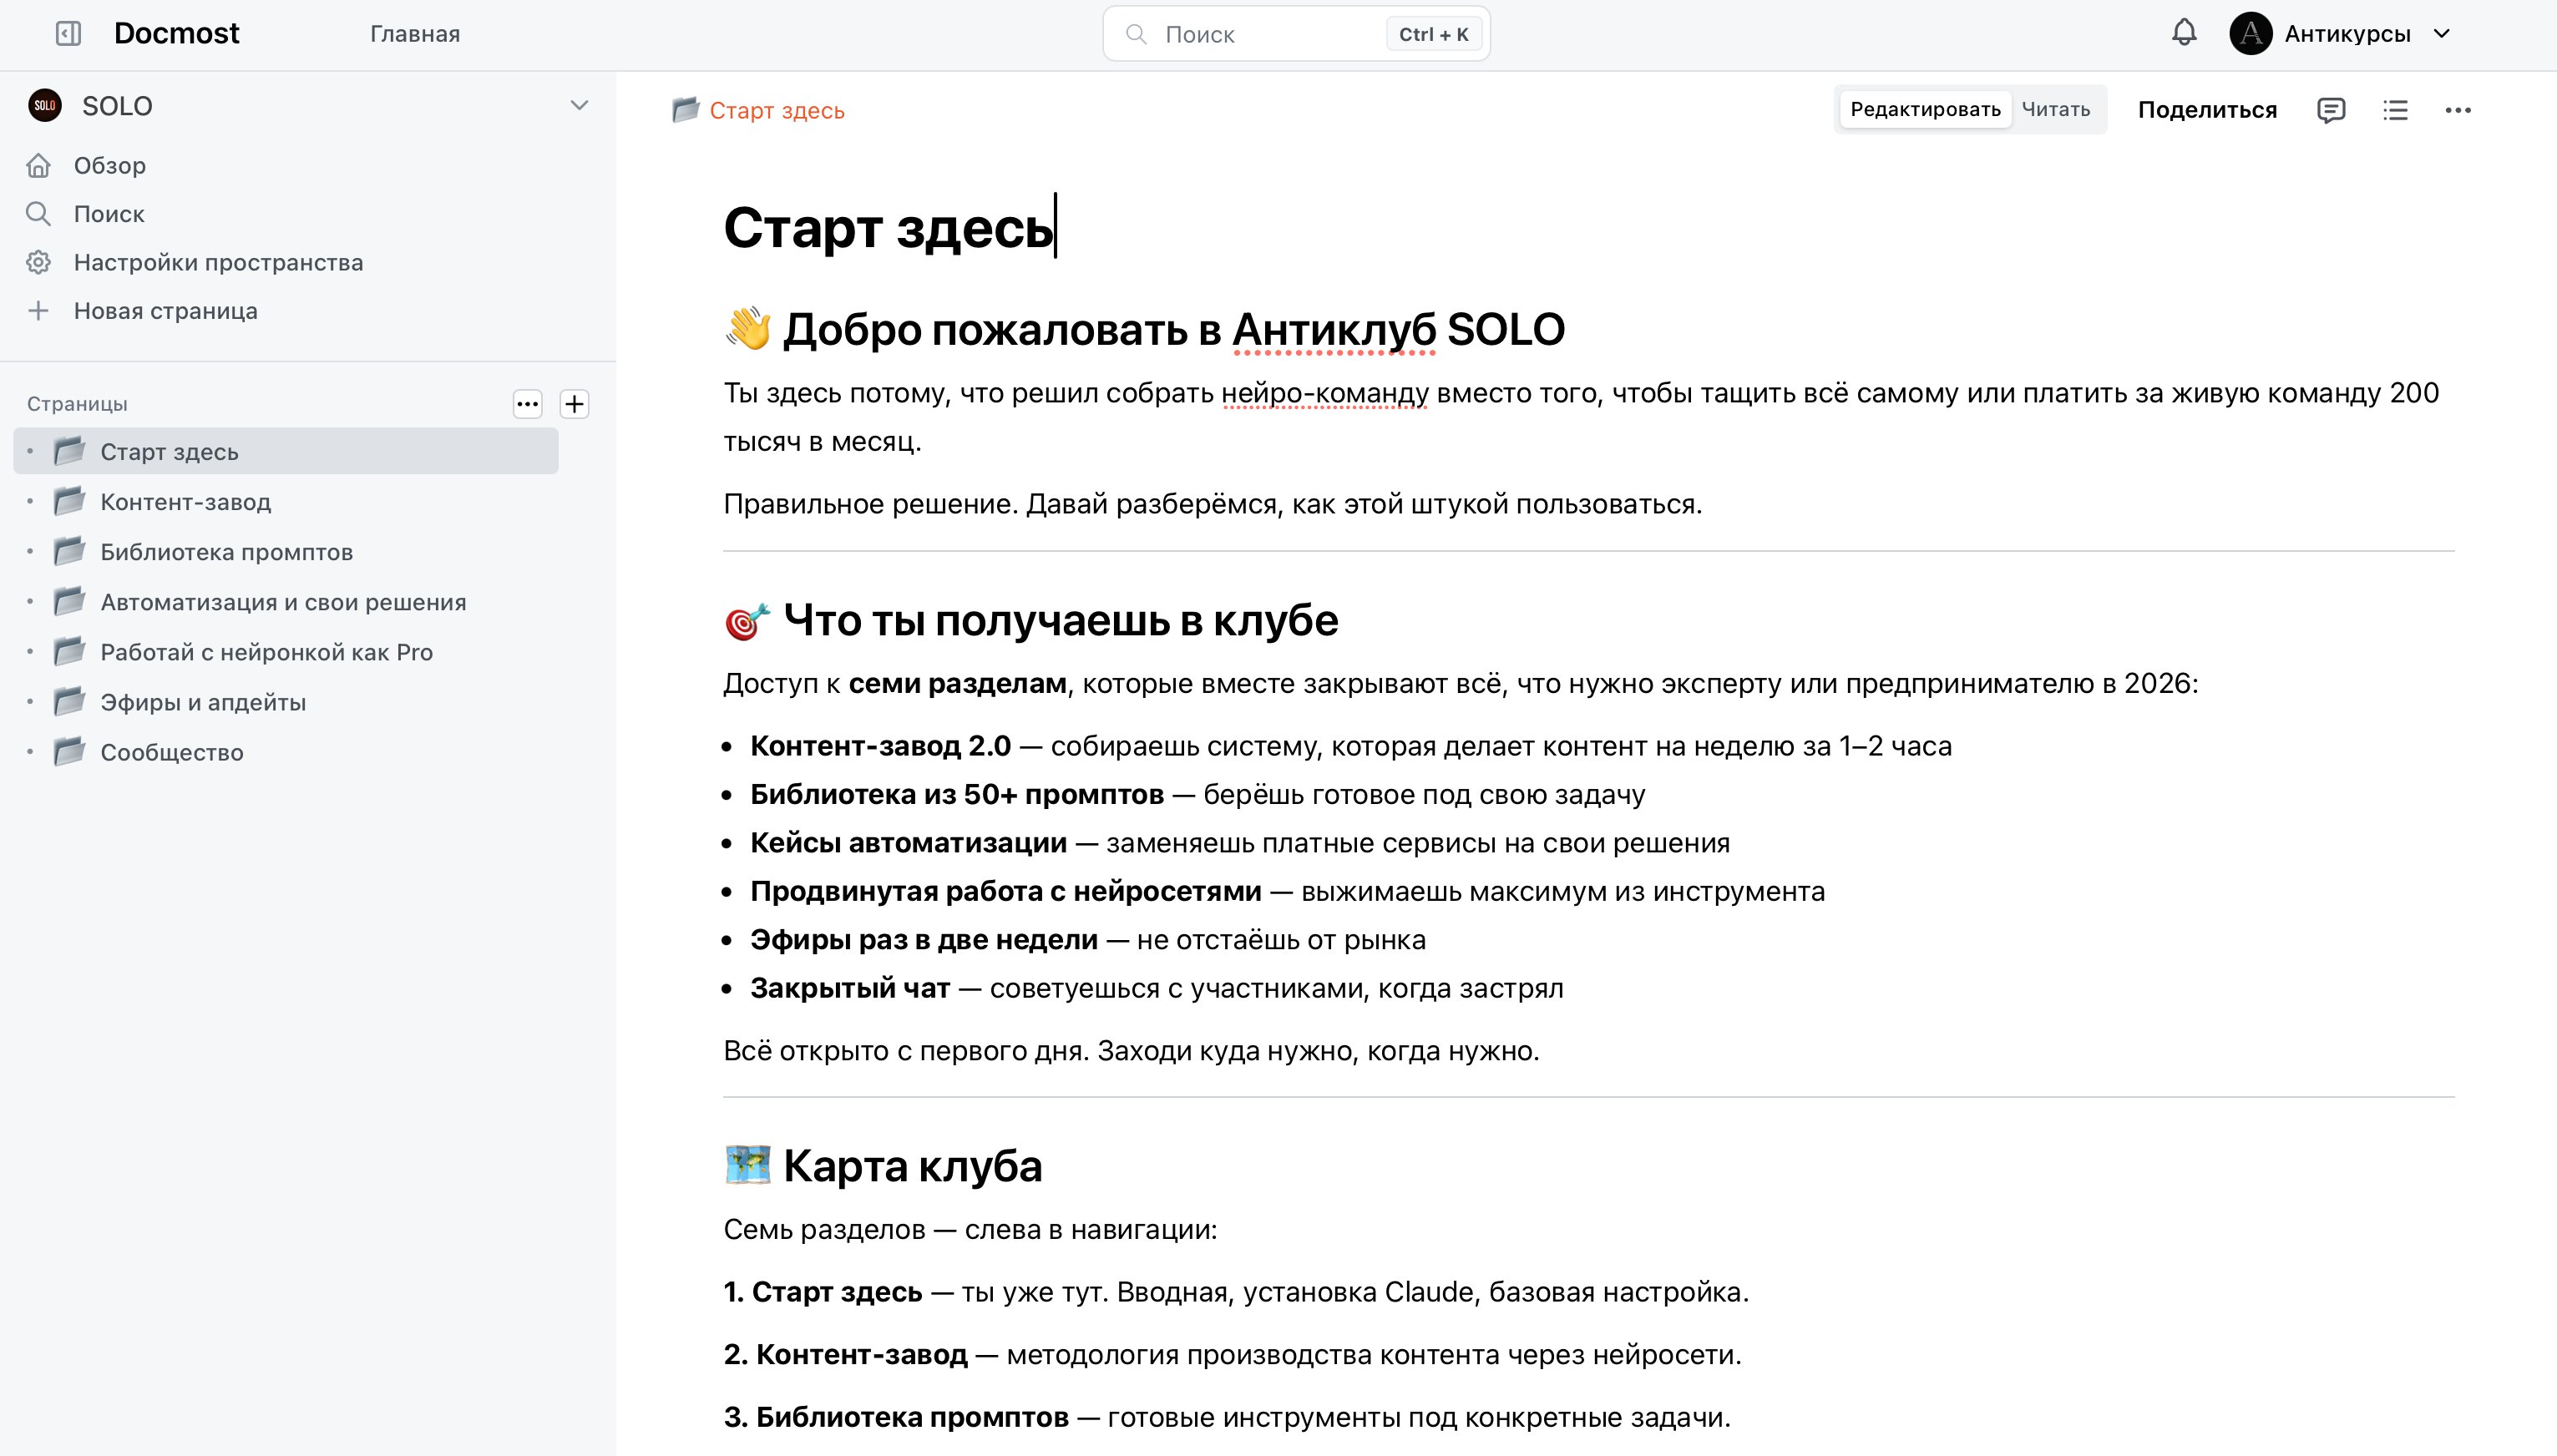Open the Библиотека промптов page
This screenshot has height=1456, width=2557.
(x=226, y=551)
